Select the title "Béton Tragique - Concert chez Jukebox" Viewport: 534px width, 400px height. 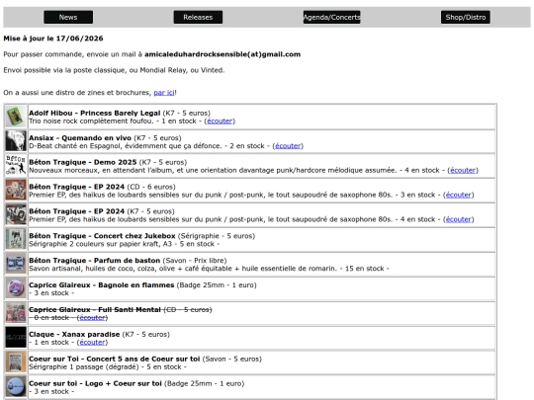coord(102,236)
